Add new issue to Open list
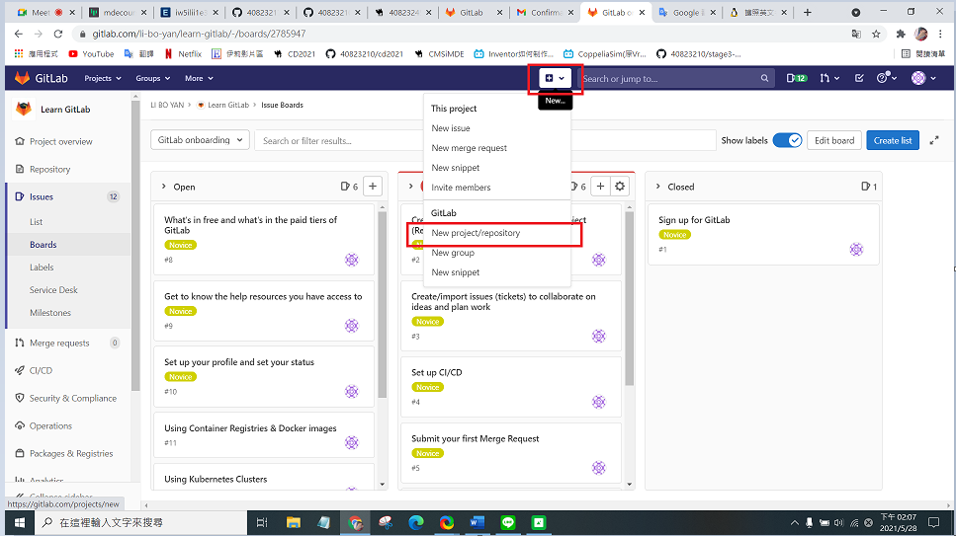This screenshot has width=956, height=536. [x=373, y=187]
